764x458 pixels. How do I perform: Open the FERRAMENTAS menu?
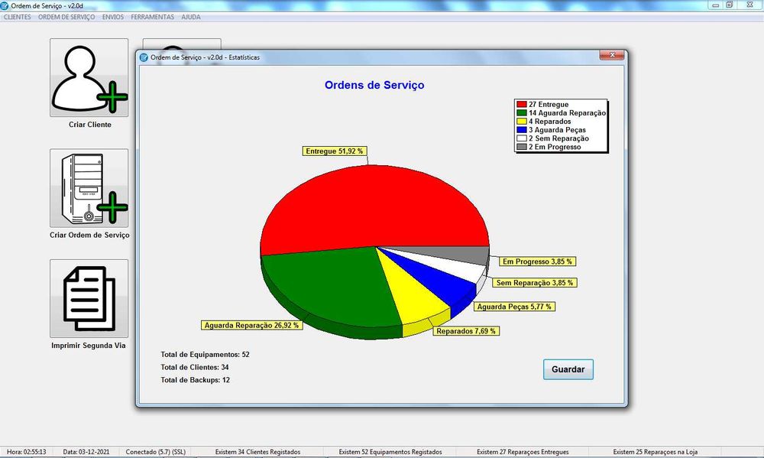coord(153,17)
